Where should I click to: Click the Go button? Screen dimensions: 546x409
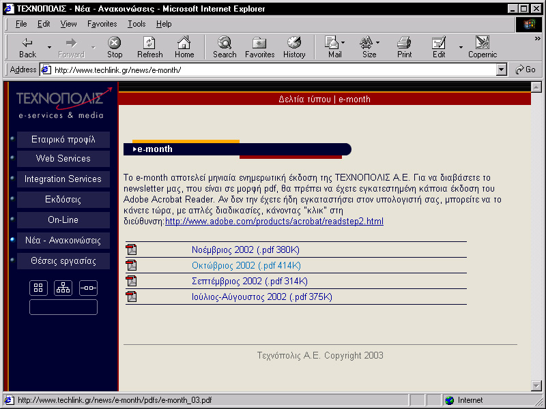525,70
